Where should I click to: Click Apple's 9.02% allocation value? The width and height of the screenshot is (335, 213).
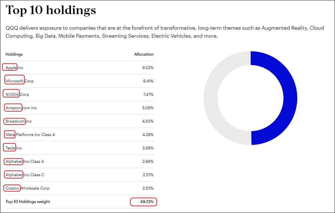click(x=148, y=68)
